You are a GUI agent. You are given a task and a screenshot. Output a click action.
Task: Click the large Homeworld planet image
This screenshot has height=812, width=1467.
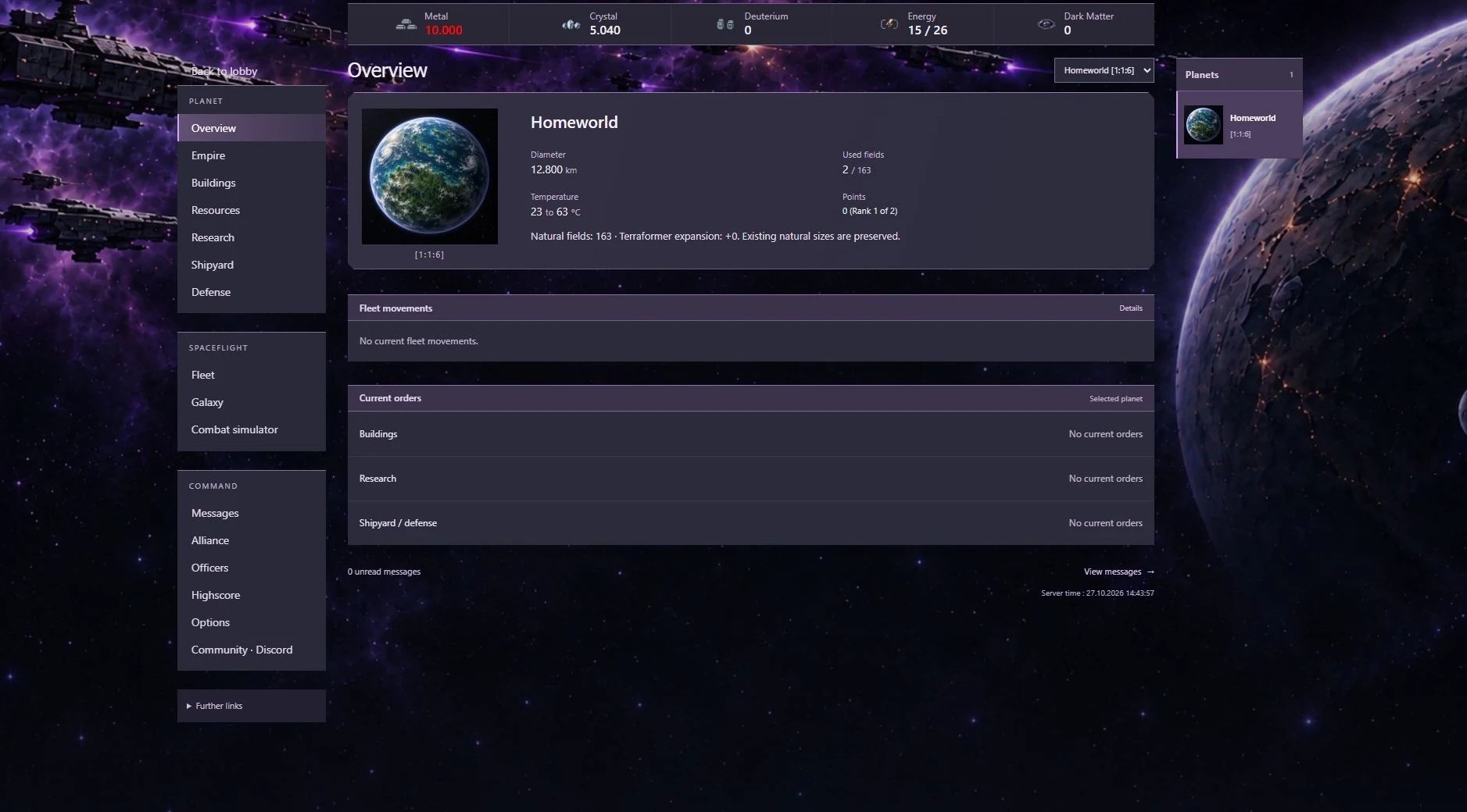point(430,176)
